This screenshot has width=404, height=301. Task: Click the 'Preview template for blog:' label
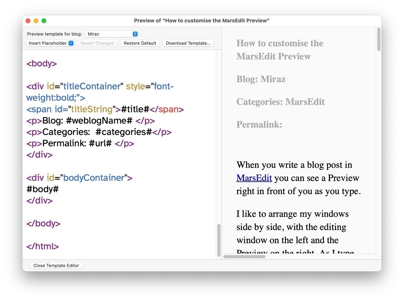pyautogui.click(x=55, y=34)
